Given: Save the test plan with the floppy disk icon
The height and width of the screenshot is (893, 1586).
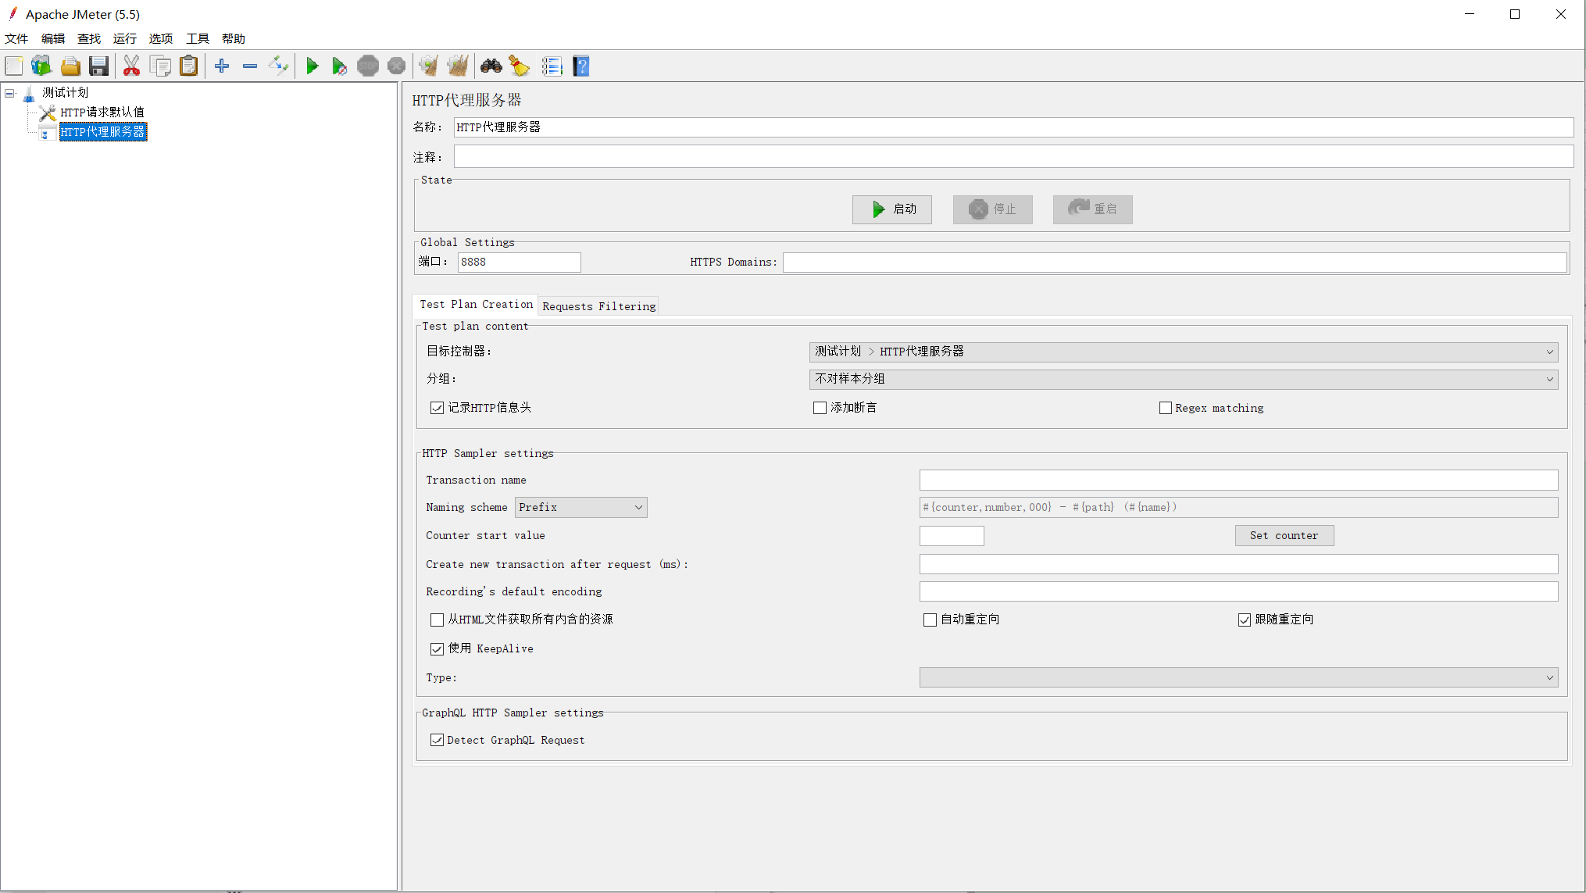Looking at the screenshot, I should (x=99, y=66).
